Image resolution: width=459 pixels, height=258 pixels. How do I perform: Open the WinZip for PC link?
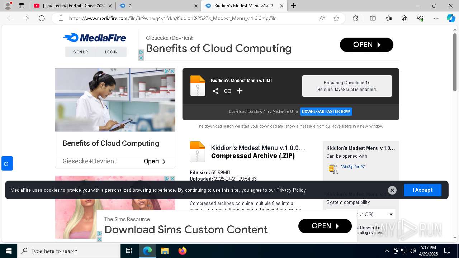point(353,167)
